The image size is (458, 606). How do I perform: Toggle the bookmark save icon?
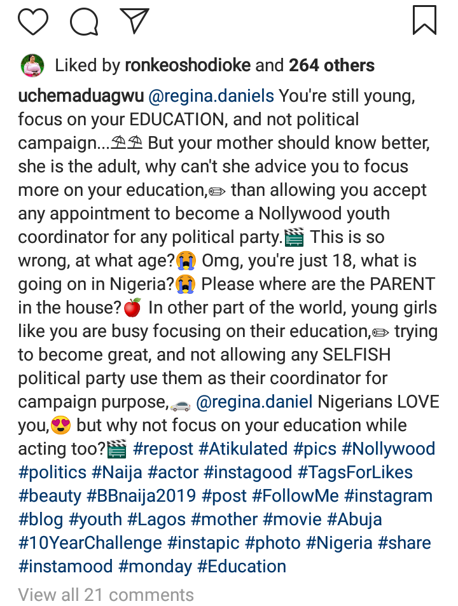[424, 20]
